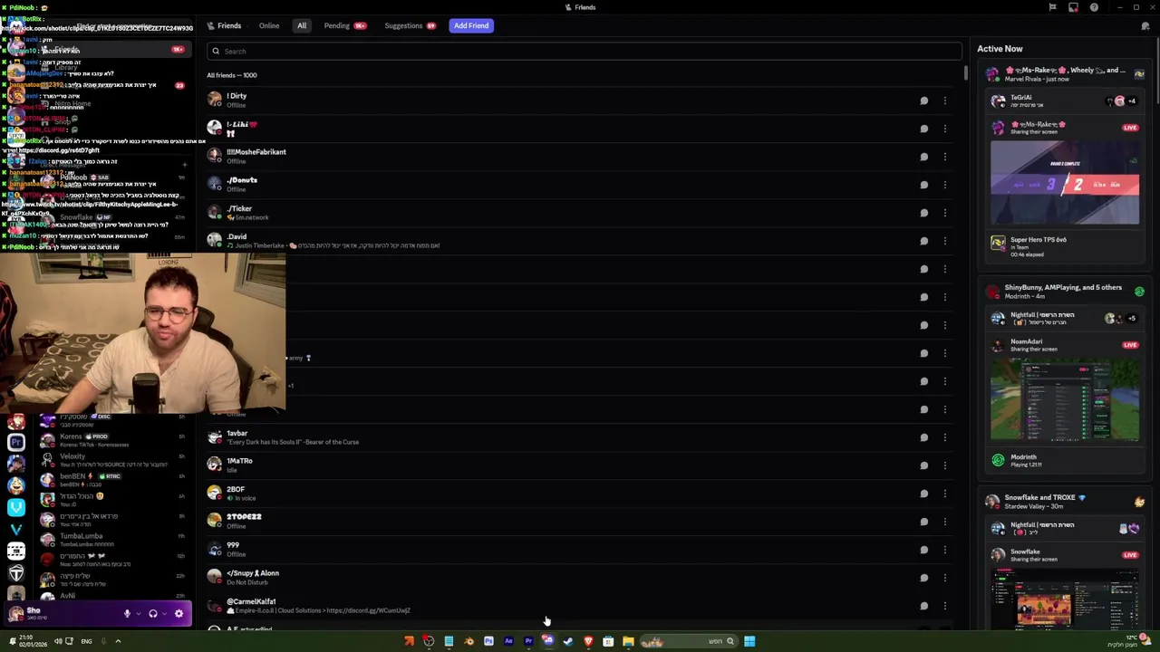Open the film clapper server icon

pos(16,551)
